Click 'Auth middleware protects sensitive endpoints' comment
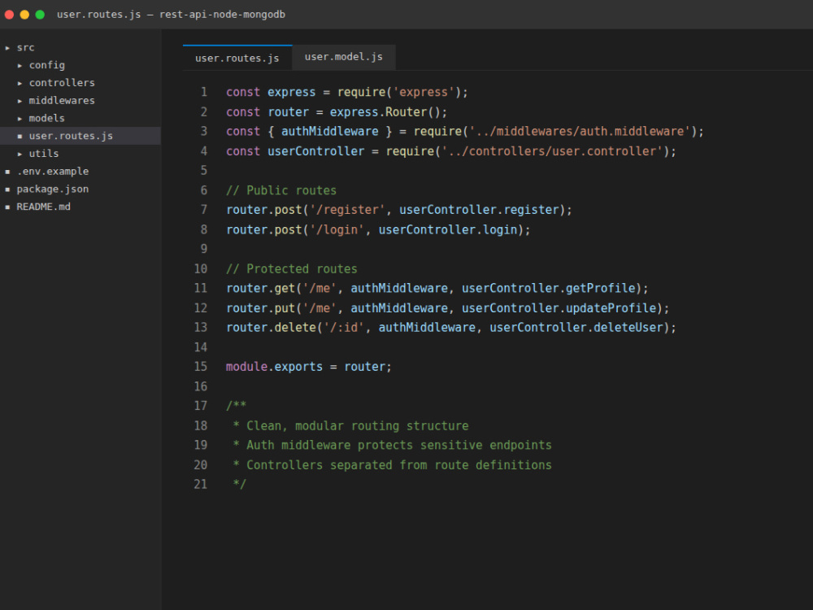 pyautogui.click(x=398, y=445)
